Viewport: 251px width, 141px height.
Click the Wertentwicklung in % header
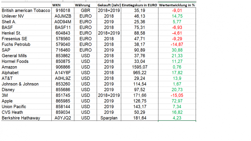(x=177, y=5)
